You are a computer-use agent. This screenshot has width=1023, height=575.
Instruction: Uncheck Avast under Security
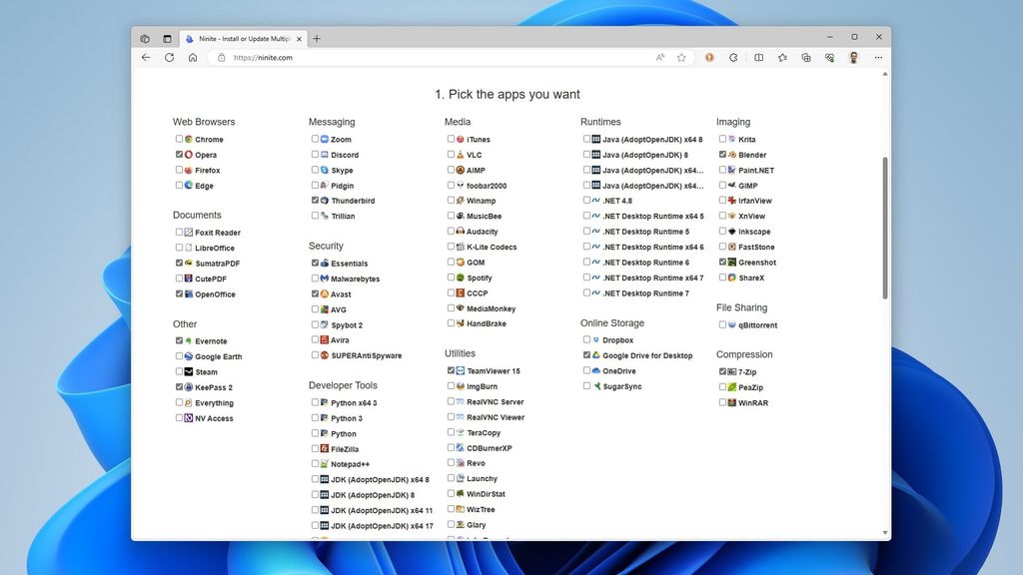[x=315, y=293]
